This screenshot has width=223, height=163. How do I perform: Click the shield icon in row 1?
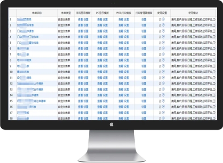click(163, 19)
